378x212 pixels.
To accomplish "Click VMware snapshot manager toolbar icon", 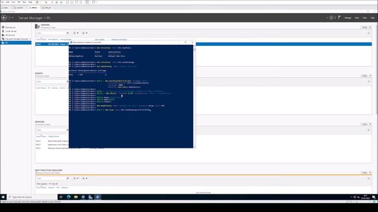I will pos(61,2).
